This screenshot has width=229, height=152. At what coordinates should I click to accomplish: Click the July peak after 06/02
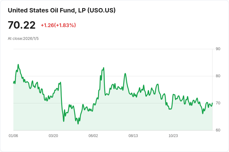pos(125,74)
